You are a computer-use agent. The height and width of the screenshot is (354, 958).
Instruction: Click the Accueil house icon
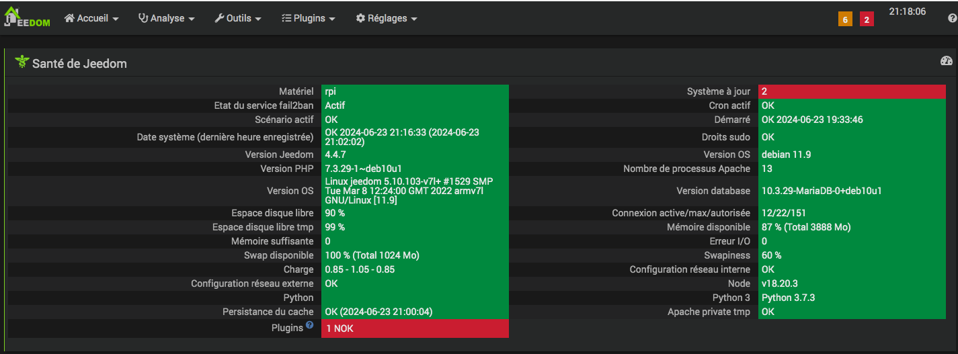coord(69,19)
